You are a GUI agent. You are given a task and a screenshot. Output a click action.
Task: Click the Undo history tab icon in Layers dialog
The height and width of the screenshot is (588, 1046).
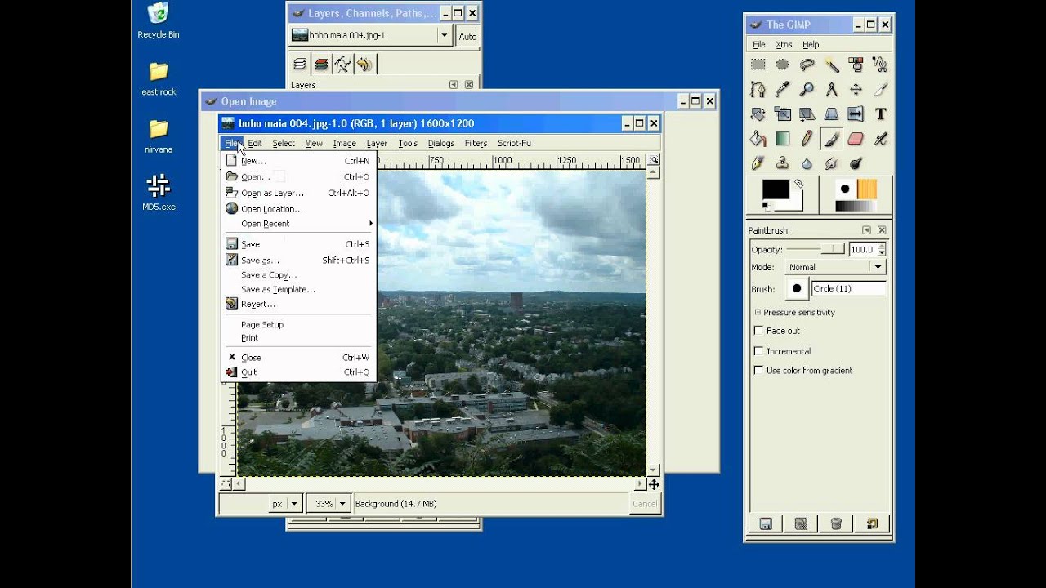click(x=364, y=65)
